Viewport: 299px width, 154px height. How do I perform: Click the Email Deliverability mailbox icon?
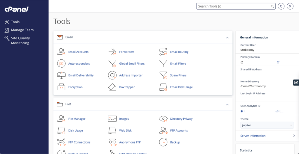coord(61,75)
